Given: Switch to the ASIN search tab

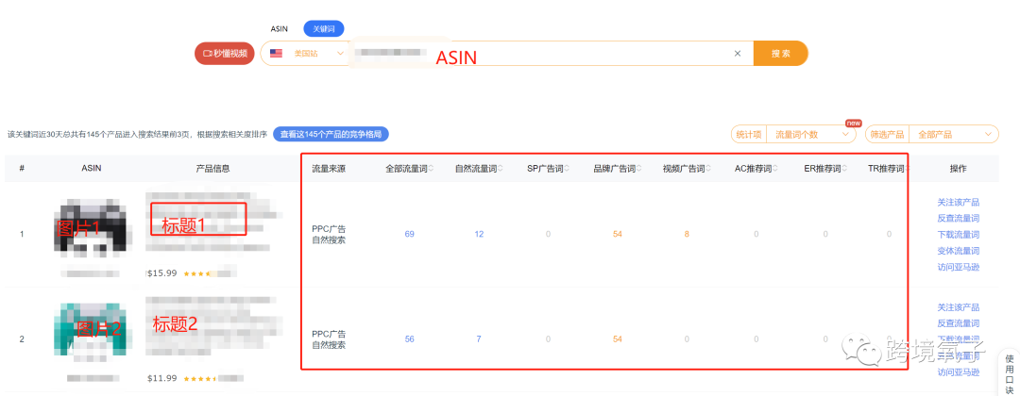Looking at the screenshot, I should pyautogui.click(x=279, y=29).
